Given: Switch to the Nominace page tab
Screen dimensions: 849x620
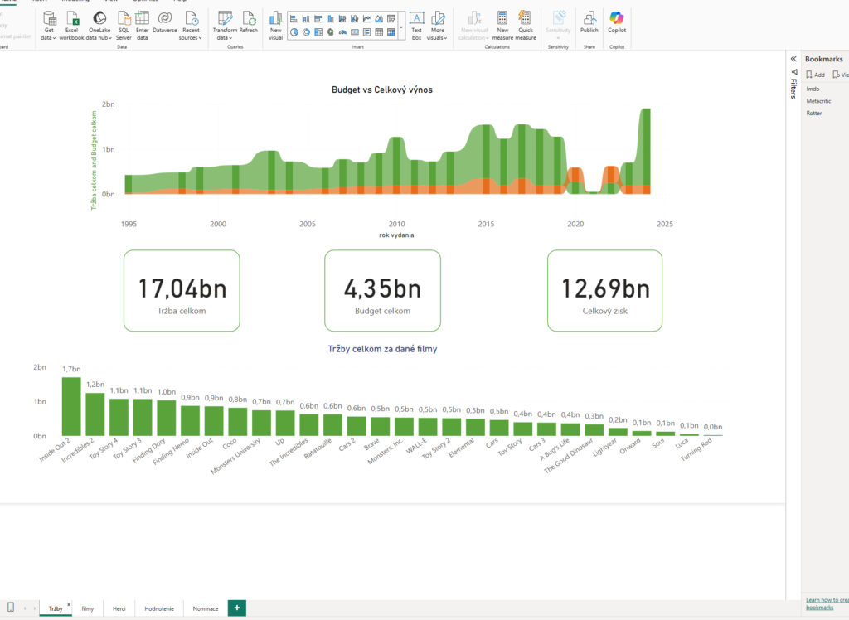Looking at the screenshot, I should pos(206,608).
